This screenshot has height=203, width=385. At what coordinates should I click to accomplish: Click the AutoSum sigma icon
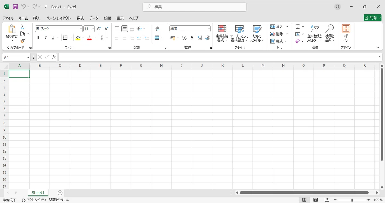[298, 27]
